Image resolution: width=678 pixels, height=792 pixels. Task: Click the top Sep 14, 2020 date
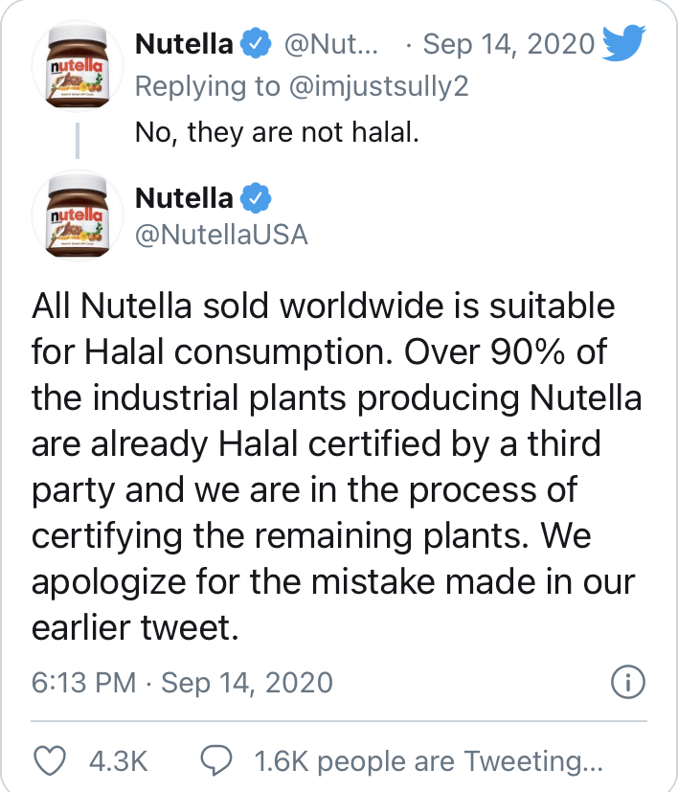click(x=508, y=43)
